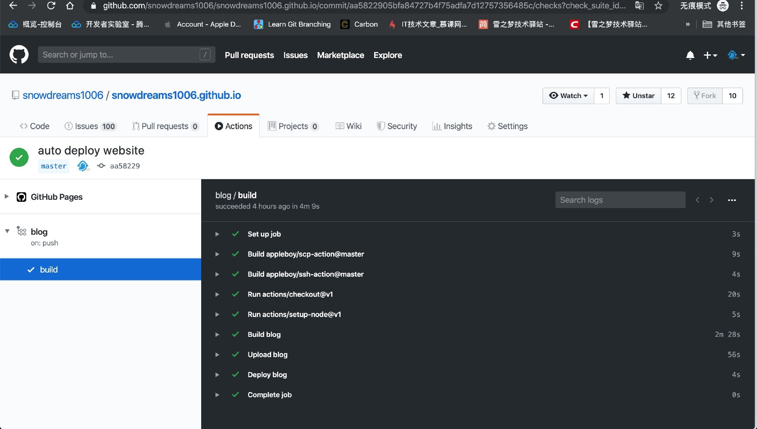Expand the Deploy blog step logs
The height and width of the screenshot is (429, 757).
[217, 375]
